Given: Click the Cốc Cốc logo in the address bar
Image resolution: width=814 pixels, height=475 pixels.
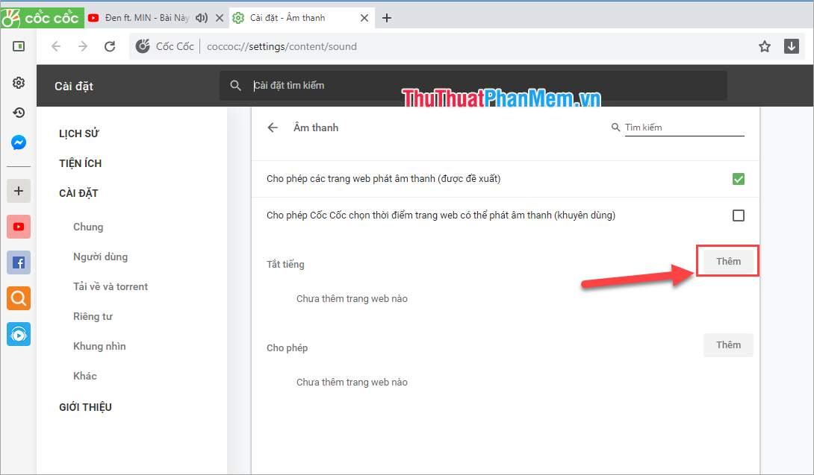Looking at the screenshot, I should [x=142, y=45].
